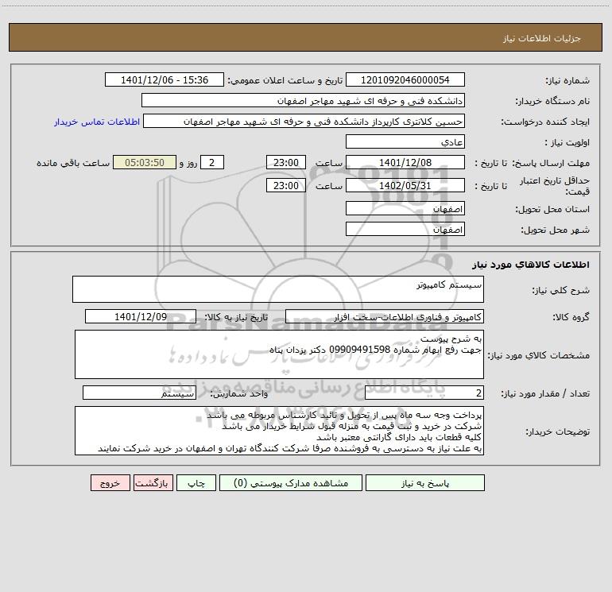This screenshot has width=612, height=592.
Task: Click the چاپ print button
Action: coord(196,482)
